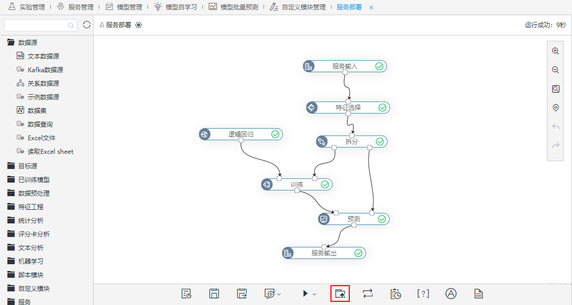Switch to the 模型自学习 tab
The width and height of the screenshot is (572, 305).
(x=176, y=7)
